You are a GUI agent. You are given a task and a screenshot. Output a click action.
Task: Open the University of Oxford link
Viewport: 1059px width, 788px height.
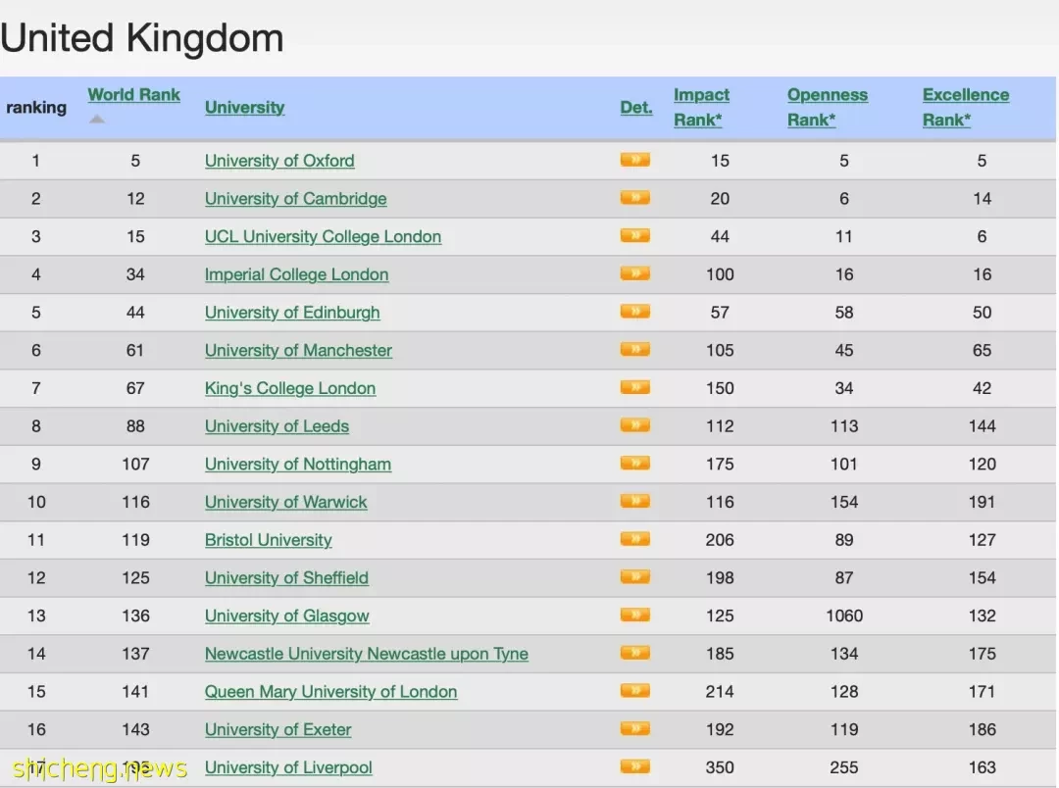pyautogui.click(x=279, y=161)
